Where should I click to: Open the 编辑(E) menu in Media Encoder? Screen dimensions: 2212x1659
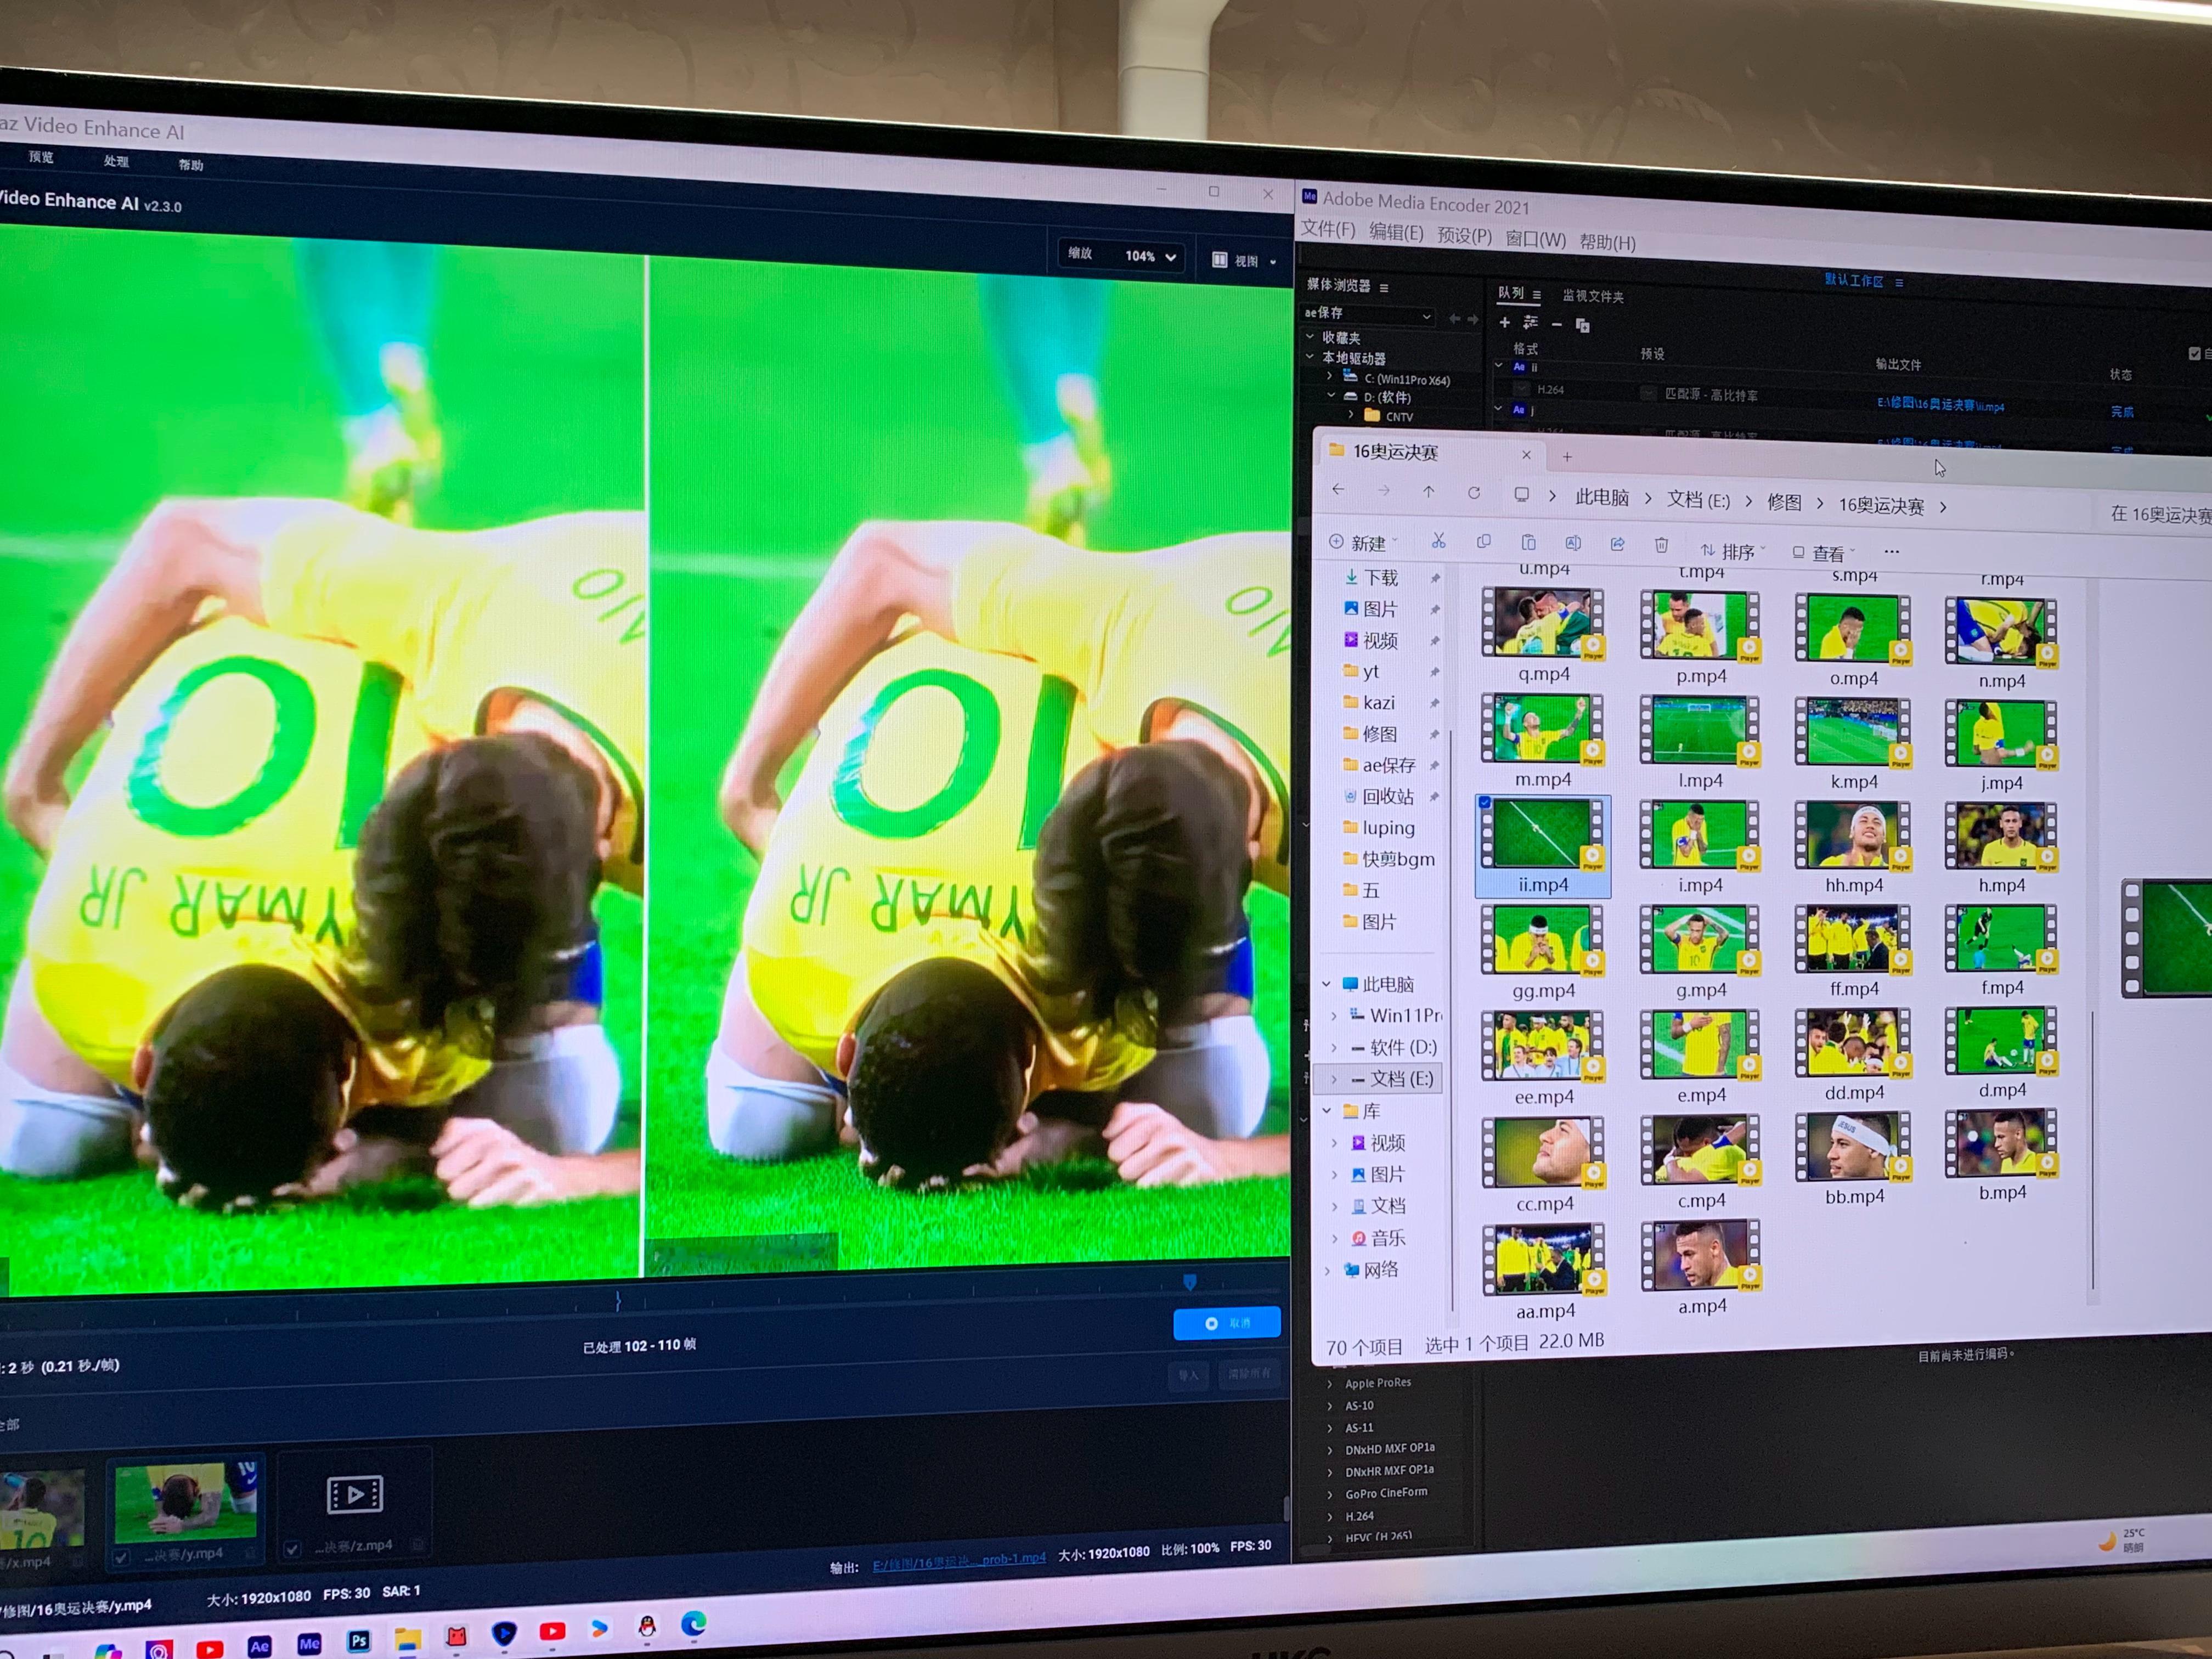pyautogui.click(x=1396, y=233)
